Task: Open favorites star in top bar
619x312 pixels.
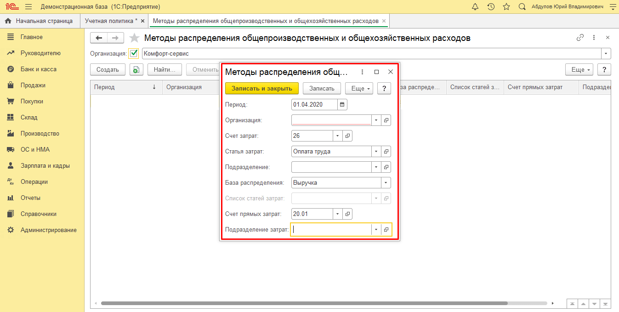Action: pos(506,7)
